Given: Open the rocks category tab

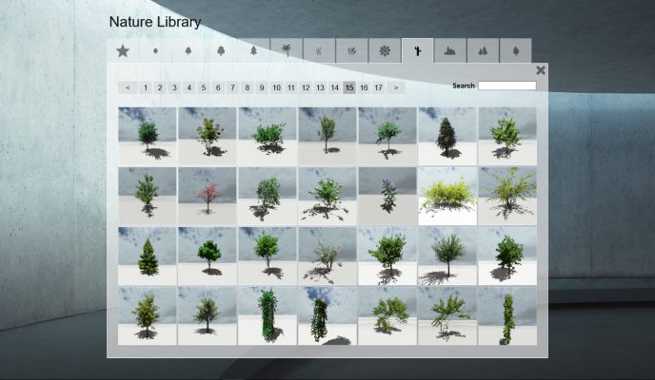Looking at the screenshot, I should 450,51.
